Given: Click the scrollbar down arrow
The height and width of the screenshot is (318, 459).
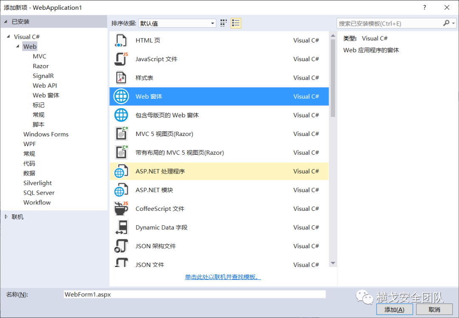Looking at the screenshot, I should click(x=333, y=263).
